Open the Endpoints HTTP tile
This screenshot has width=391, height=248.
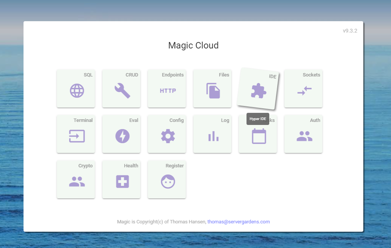click(168, 91)
